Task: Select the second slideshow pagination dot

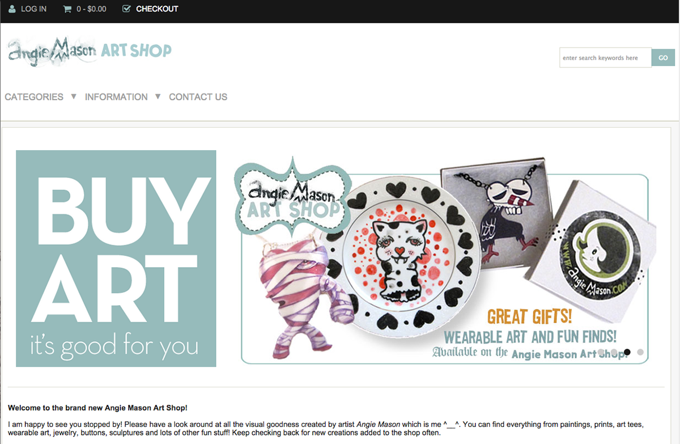Action: click(614, 352)
